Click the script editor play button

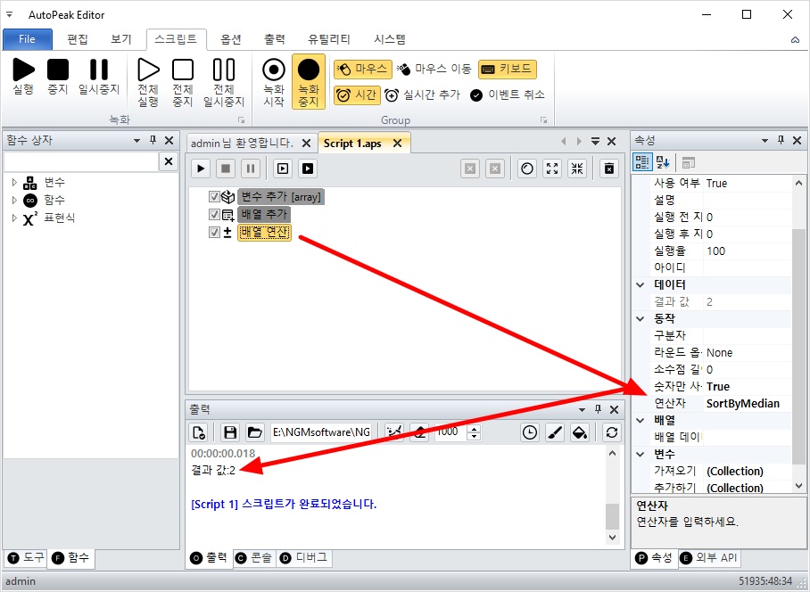[201, 169]
